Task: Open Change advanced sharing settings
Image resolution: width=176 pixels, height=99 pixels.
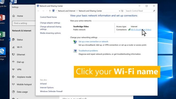Action: click(x=51, y=28)
